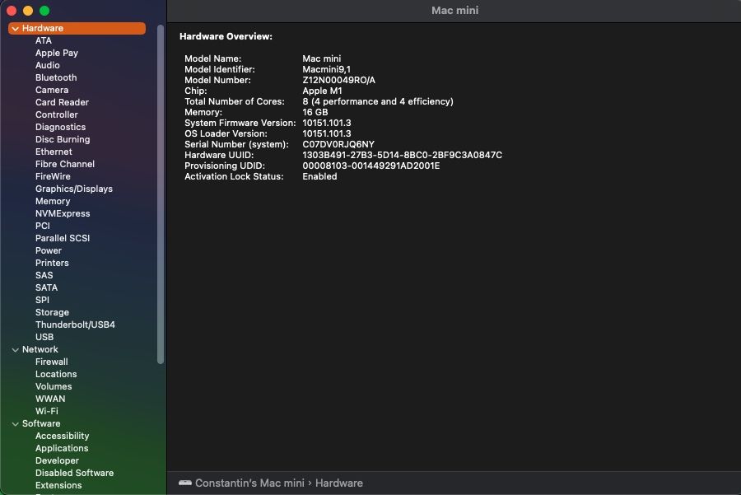Select Memory in the sidebar

53,201
